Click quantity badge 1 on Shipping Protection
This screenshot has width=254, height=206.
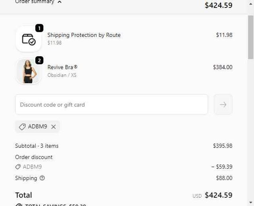[x=39, y=28]
